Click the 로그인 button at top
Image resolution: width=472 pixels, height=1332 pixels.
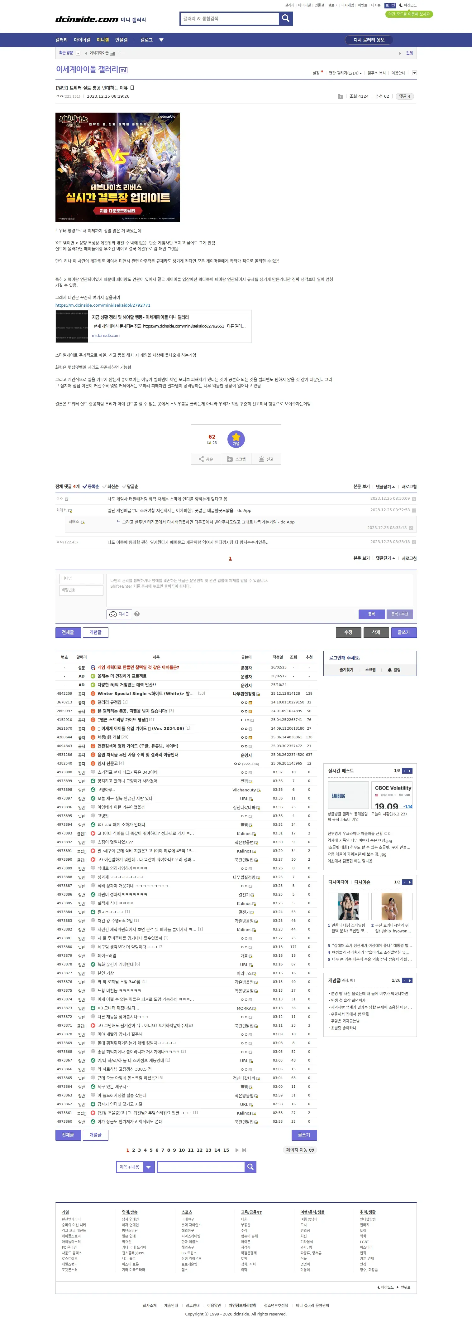pos(390,5)
